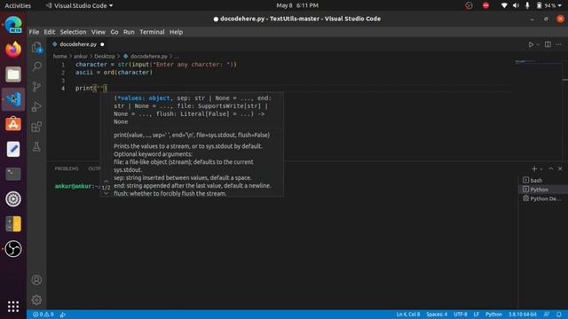Open the Go menu
The height and width of the screenshot is (319, 568).
(x=114, y=32)
